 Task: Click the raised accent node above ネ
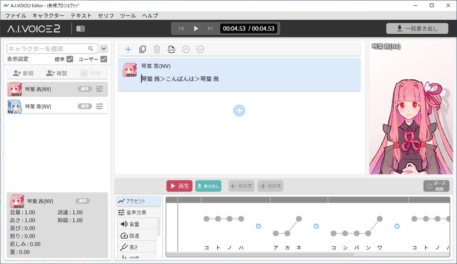[299, 219]
